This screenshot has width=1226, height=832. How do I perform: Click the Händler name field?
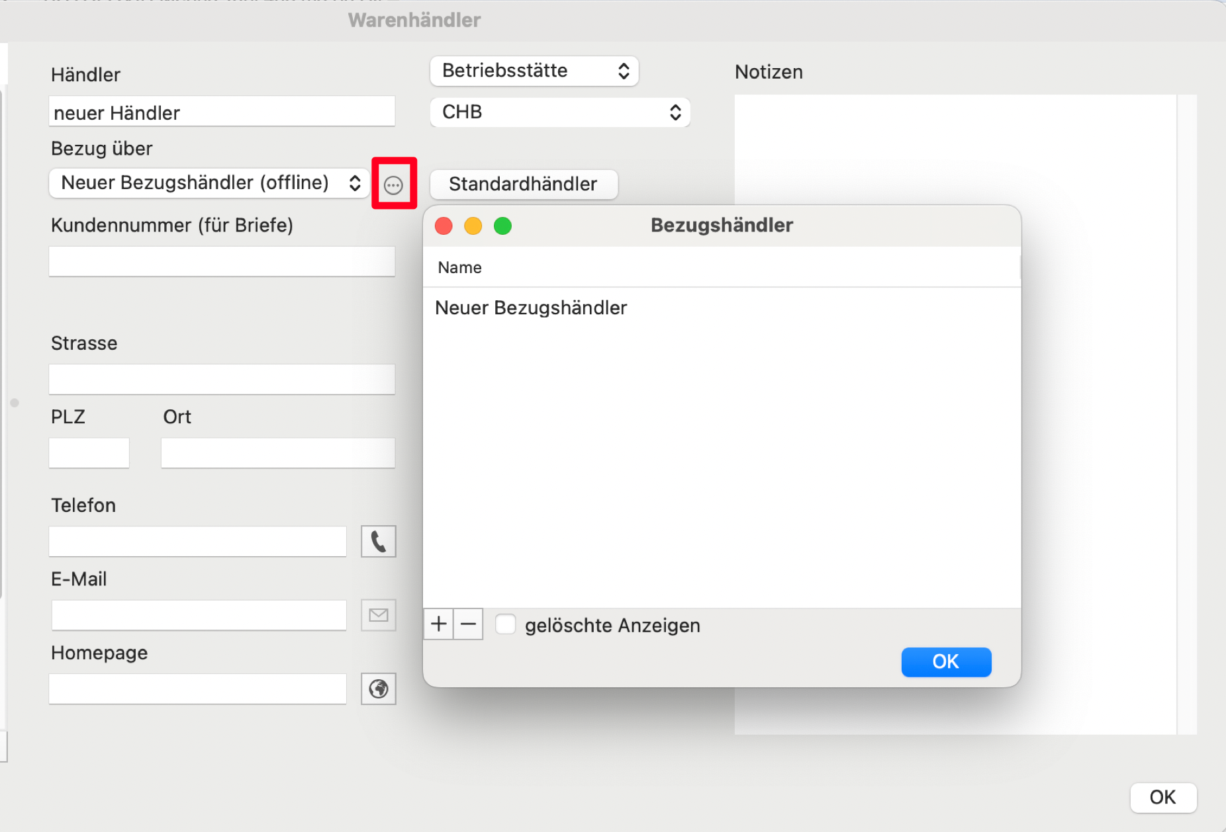(x=222, y=112)
